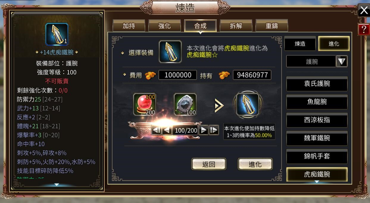Click the selected equipment icon beside 選擇裝備
Viewport: 370px width, 203px height.
tap(170, 52)
